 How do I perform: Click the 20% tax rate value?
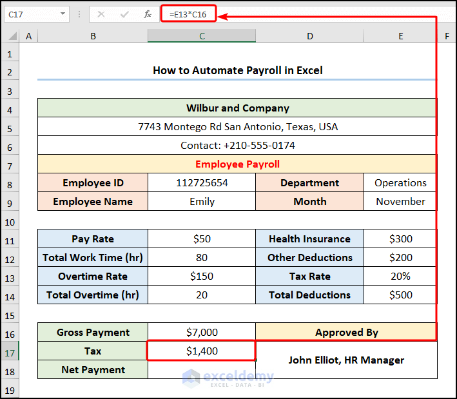point(400,276)
